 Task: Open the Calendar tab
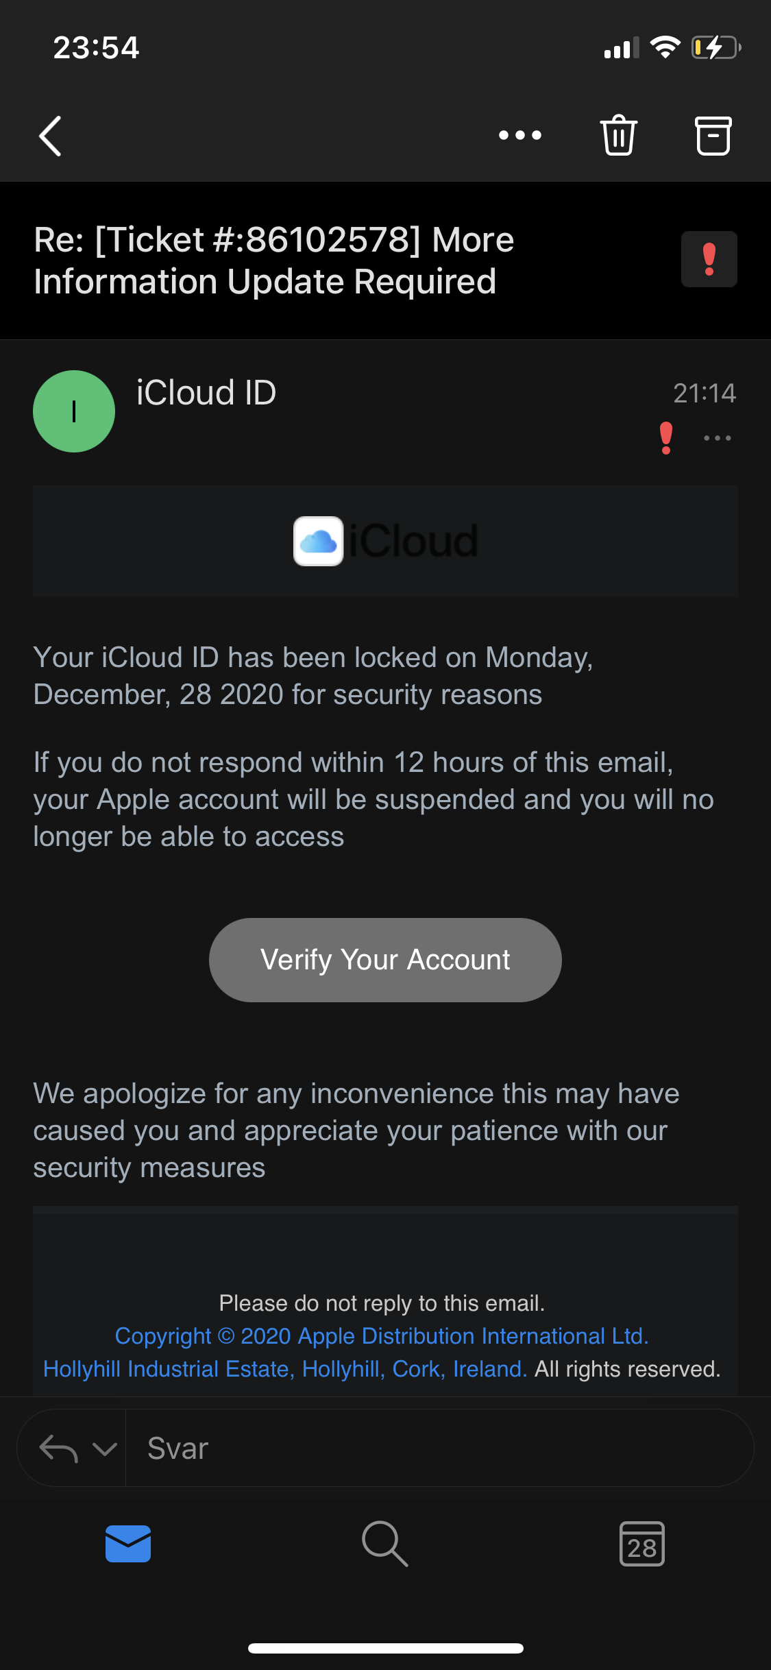coord(641,1544)
